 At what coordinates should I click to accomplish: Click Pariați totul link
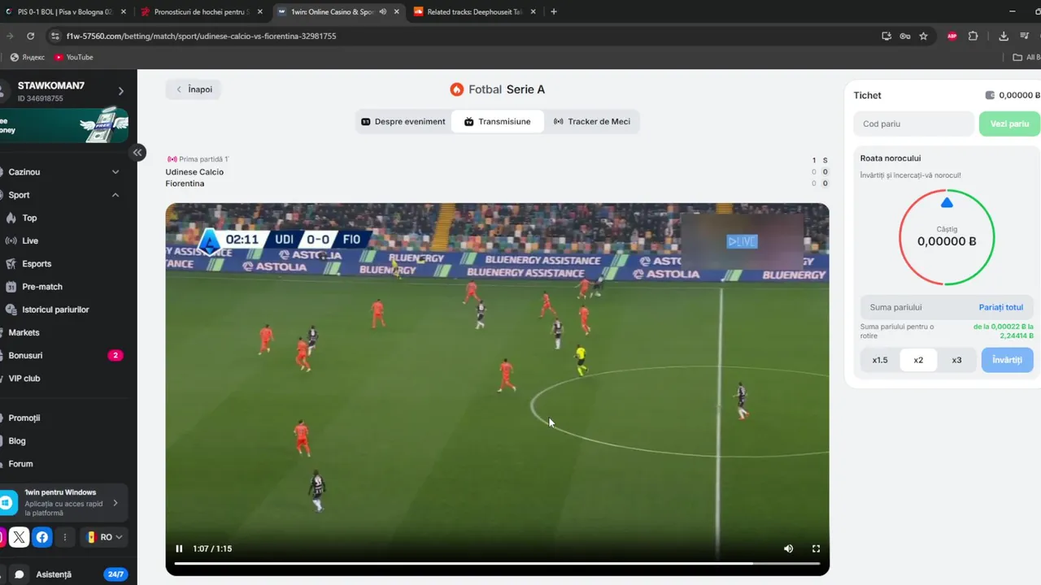coord(1001,307)
